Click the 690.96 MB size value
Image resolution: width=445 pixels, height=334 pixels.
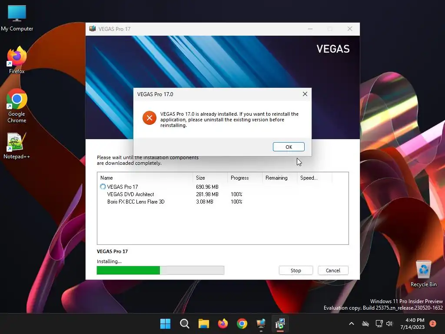coord(207,187)
